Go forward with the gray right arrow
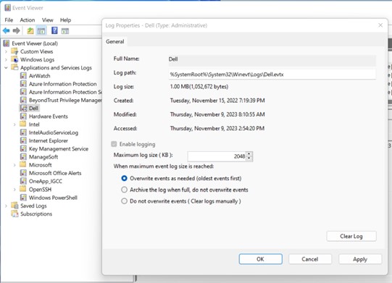The image size is (392, 283). pyautogui.click(x=16, y=30)
